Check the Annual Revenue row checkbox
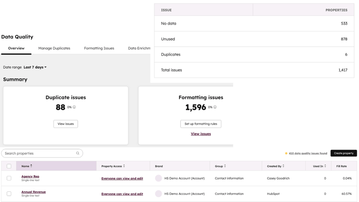 tap(9, 194)
